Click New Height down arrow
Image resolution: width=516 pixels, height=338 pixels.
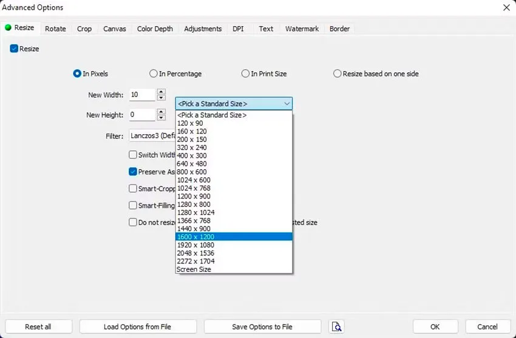[x=161, y=118]
